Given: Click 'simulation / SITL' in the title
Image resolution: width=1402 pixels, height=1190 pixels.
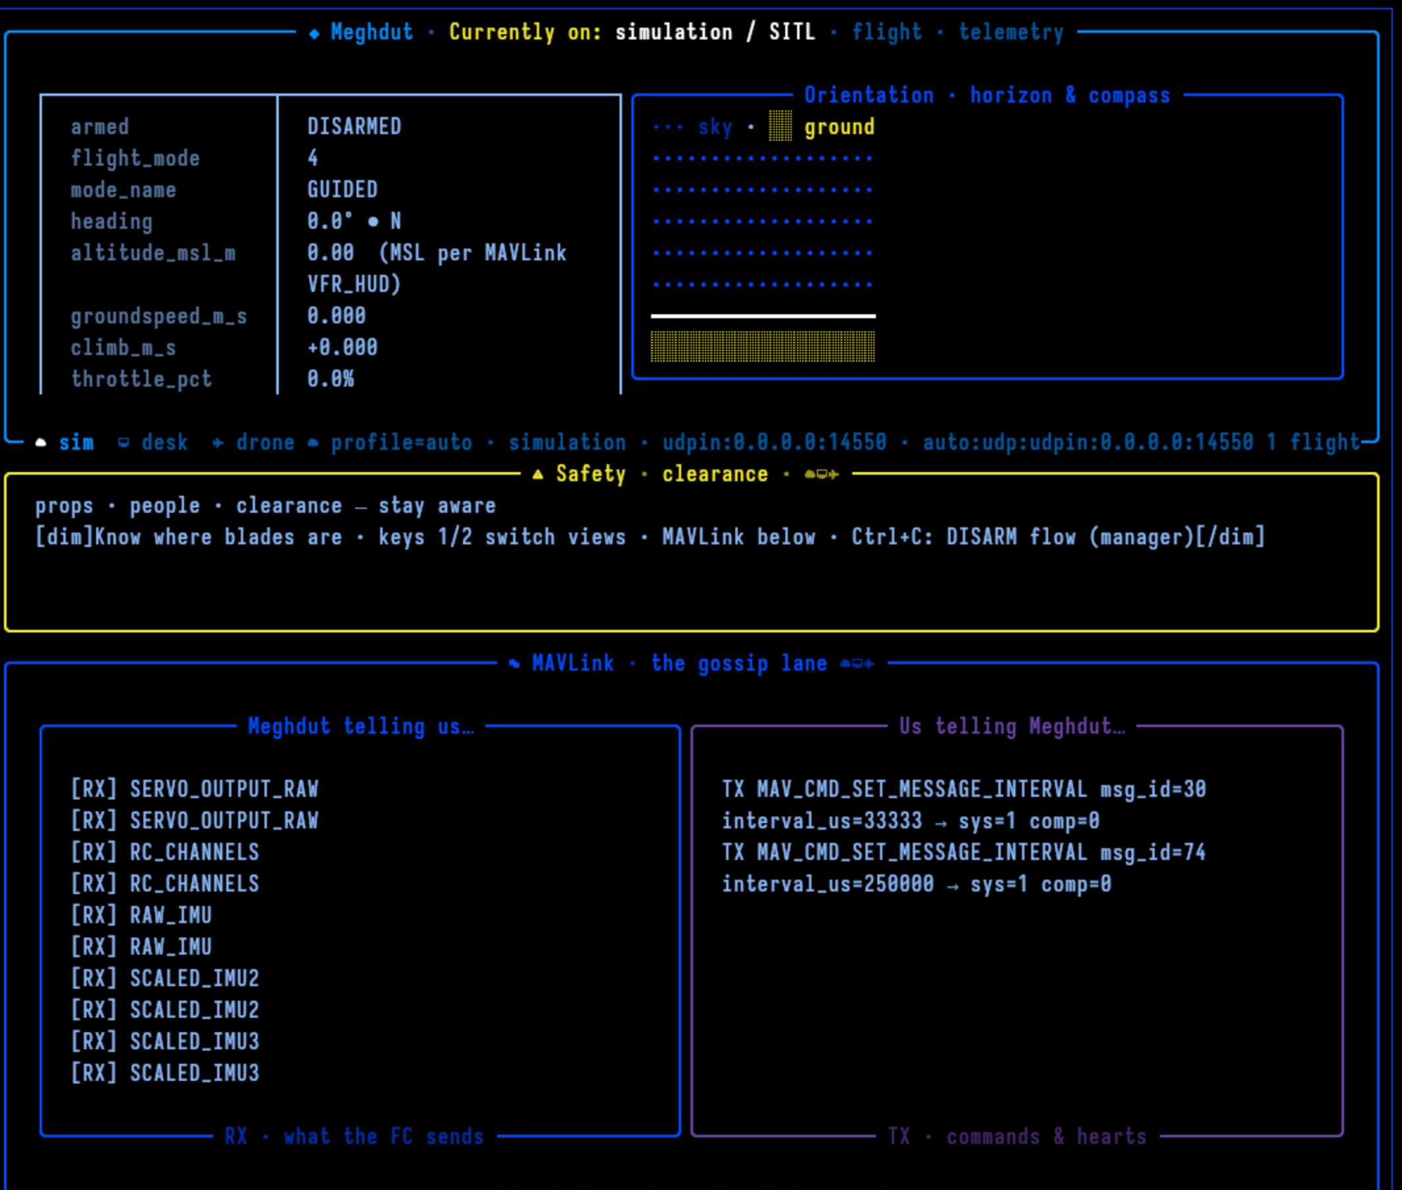Looking at the screenshot, I should click(x=715, y=32).
